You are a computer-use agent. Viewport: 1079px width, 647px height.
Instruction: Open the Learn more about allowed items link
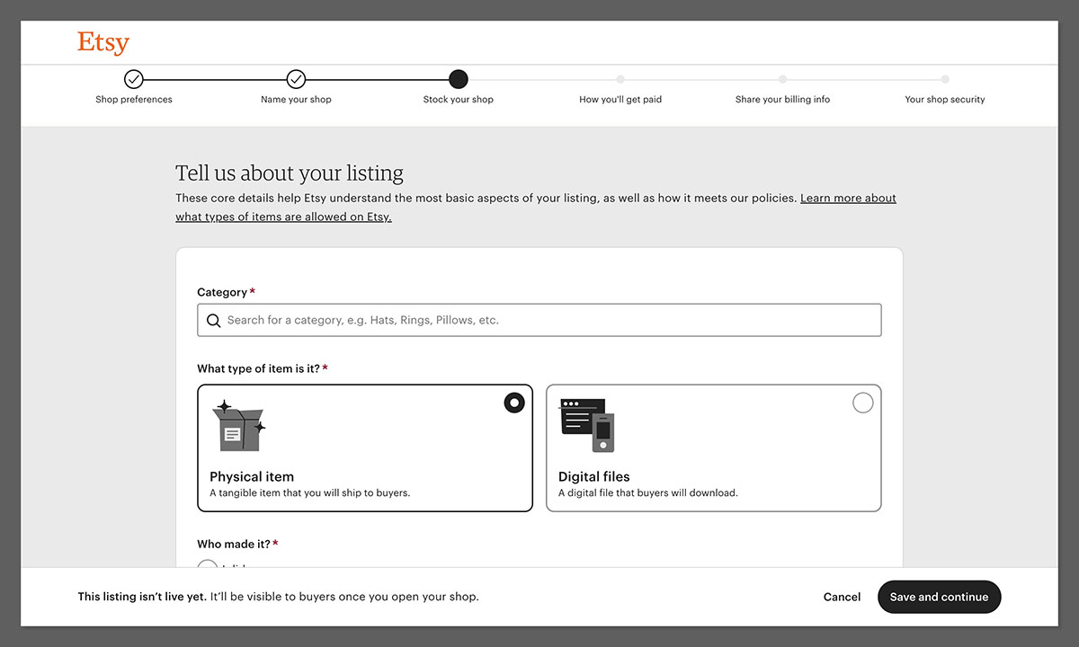[847, 199]
